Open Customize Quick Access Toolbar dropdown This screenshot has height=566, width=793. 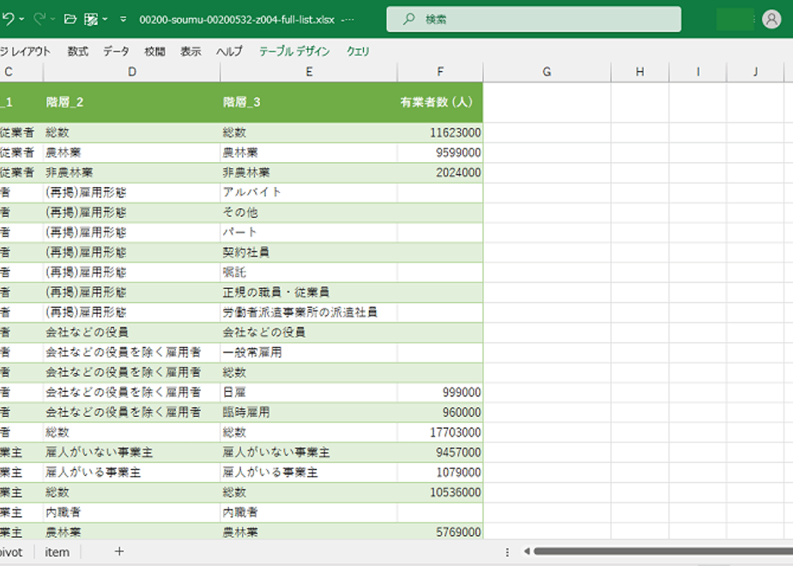pos(123,19)
